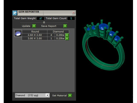
Task: Click the green arrow on the 0.26tw row
Action: click(x=67, y=35)
